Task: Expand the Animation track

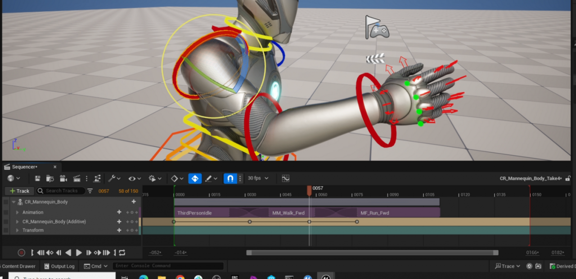Action: click(x=18, y=212)
